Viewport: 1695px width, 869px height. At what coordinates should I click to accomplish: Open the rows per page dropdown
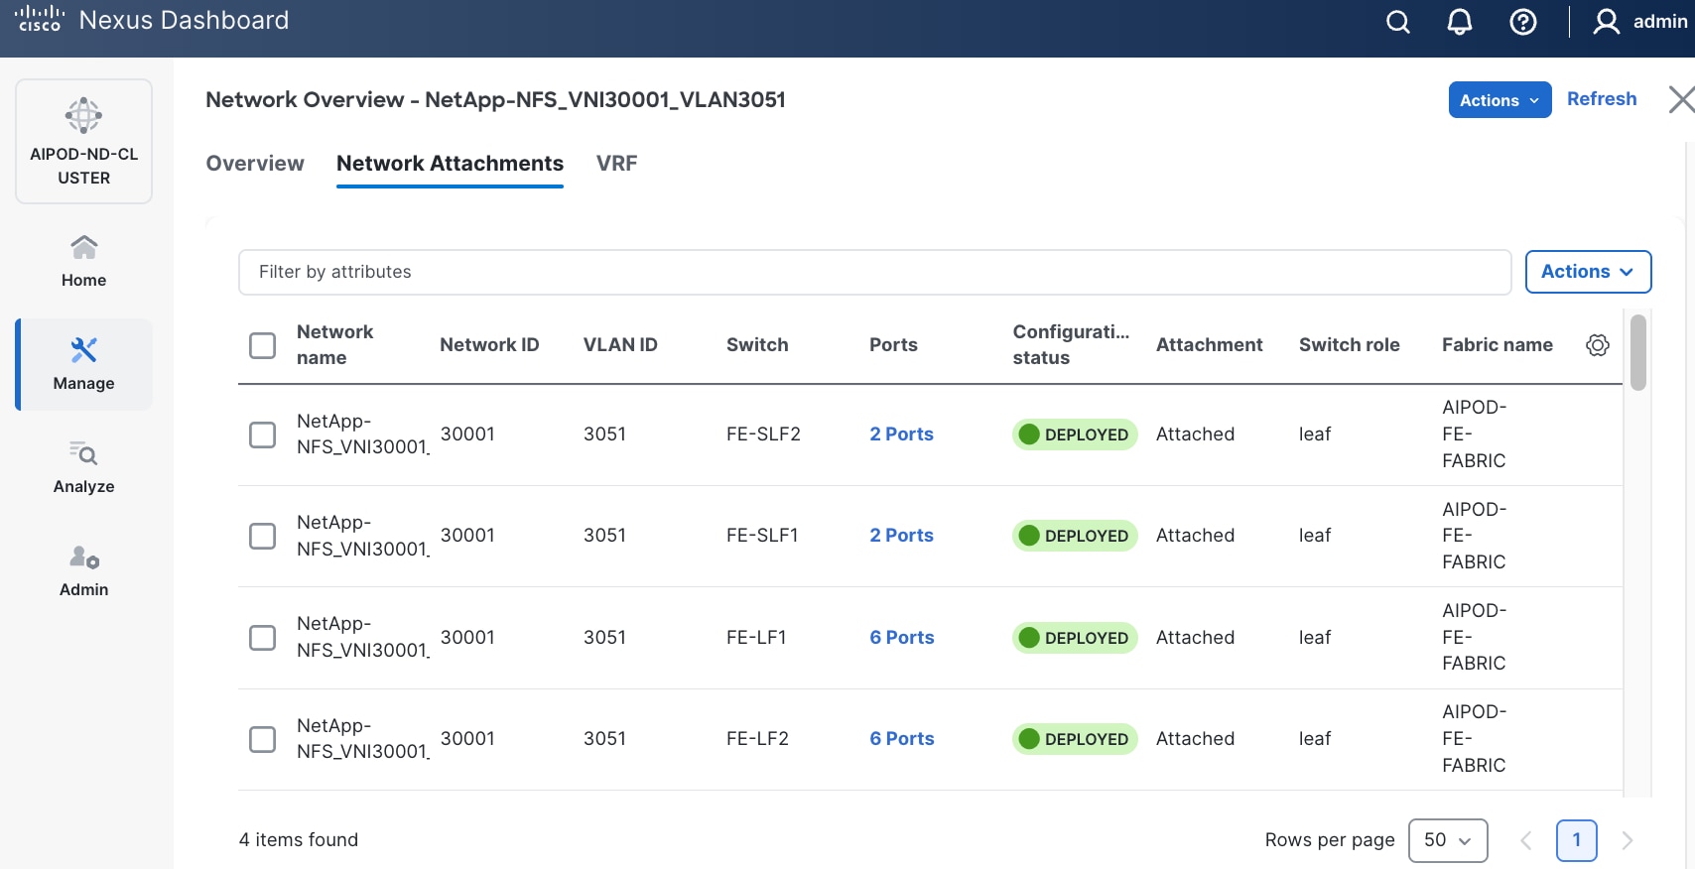[1447, 840]
